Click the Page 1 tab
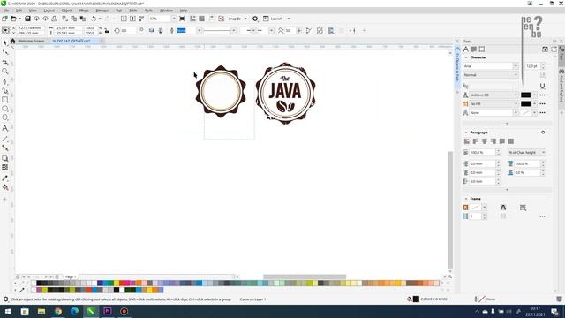Image resolution: width=565 pixels, height=318 pixels. tap(71, 276)
